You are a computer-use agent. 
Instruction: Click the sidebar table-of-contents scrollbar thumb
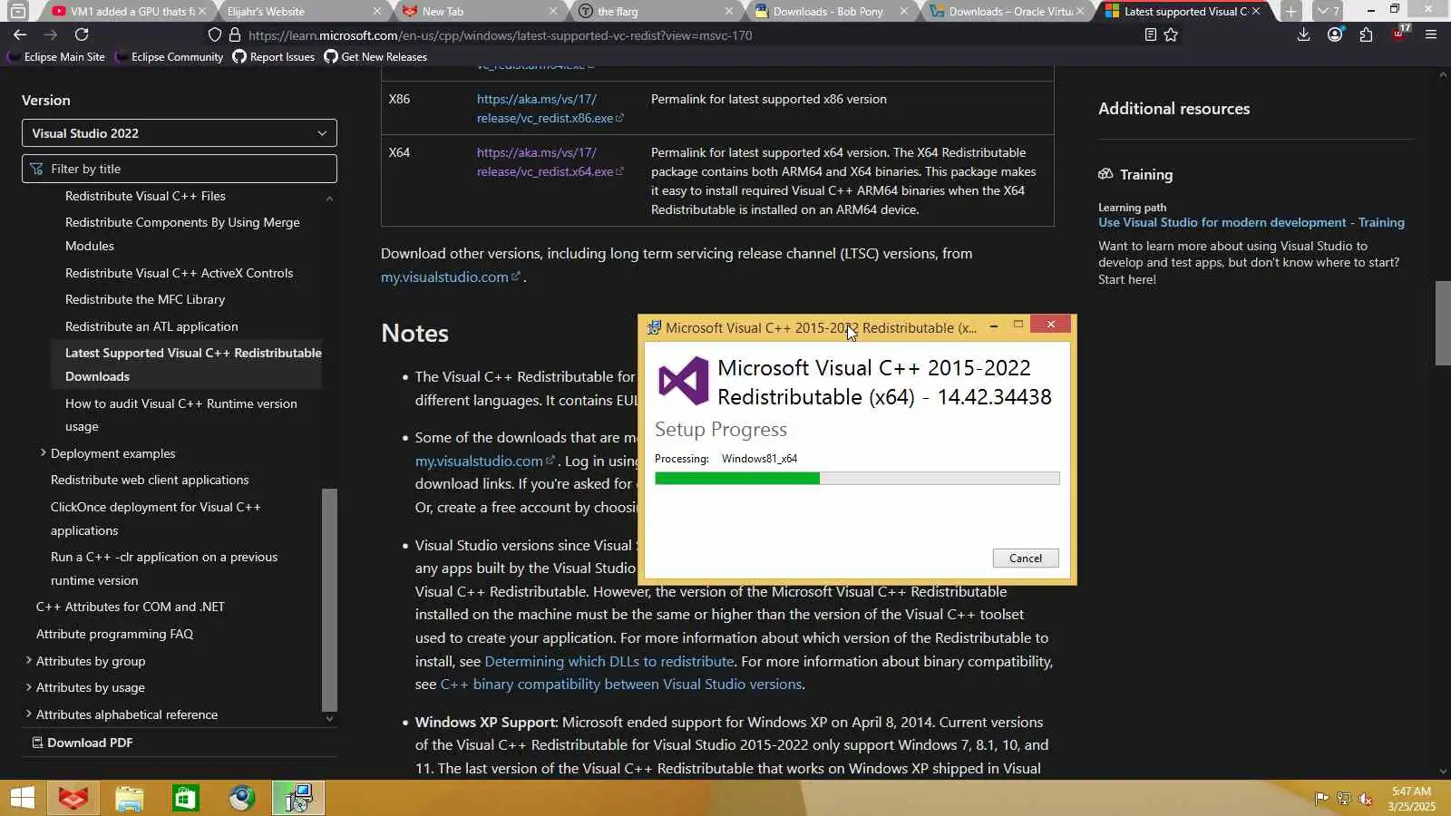pyautogui.click(x=329, y=600)
